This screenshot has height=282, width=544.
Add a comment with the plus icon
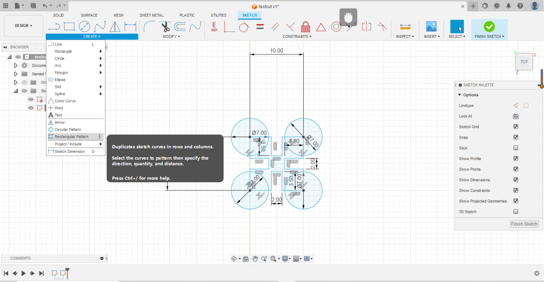pyautogui.click(x=102, y=258)
